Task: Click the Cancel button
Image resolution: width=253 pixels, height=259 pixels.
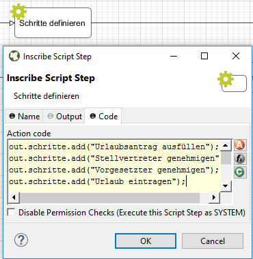Action: [x=213, y=241]
